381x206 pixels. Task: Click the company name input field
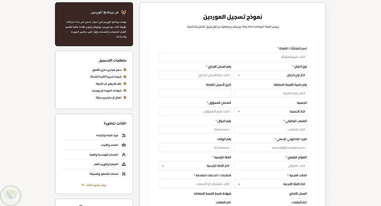coord(232,57)
